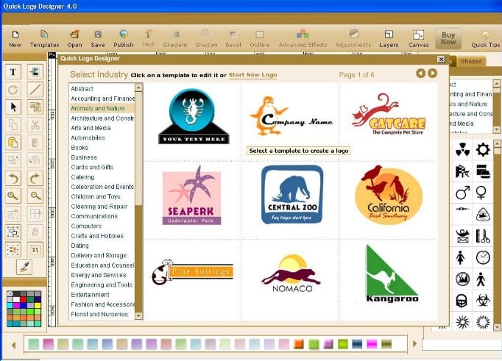Open the Templates toolbar icon
Screen dimensions: 502x361
tap(44, 39)
